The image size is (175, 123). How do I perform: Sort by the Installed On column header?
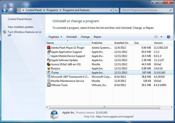click(123, 43)
